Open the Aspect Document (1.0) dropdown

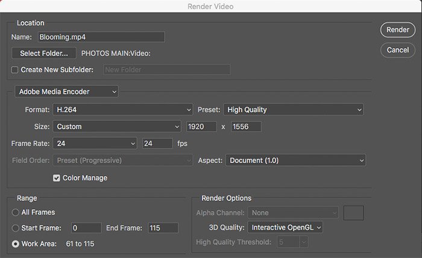295,161
